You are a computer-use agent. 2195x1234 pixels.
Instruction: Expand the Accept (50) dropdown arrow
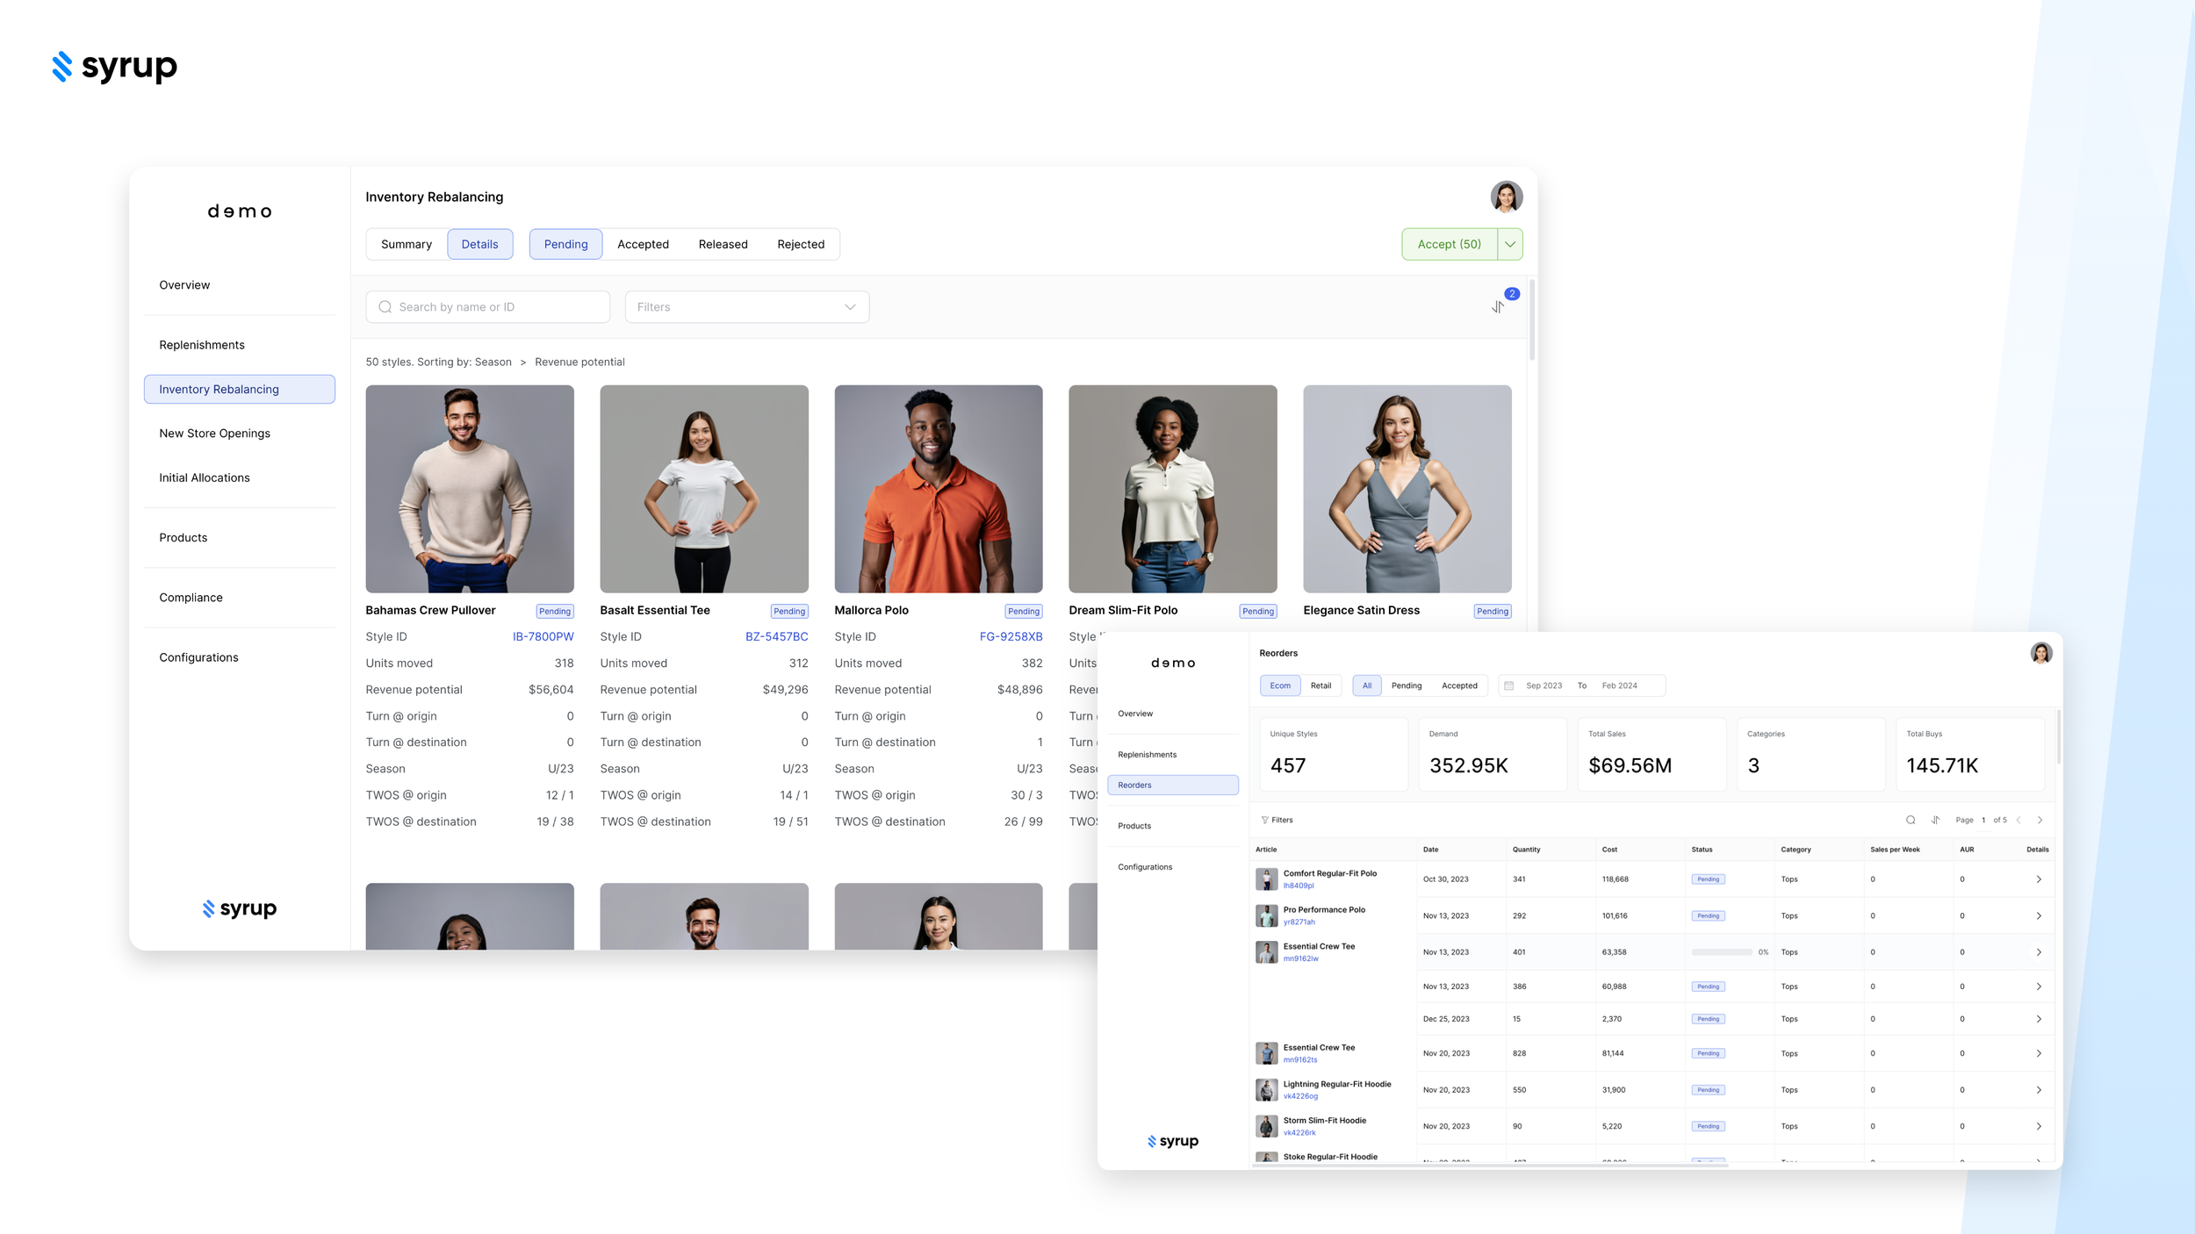(1509, 244)
